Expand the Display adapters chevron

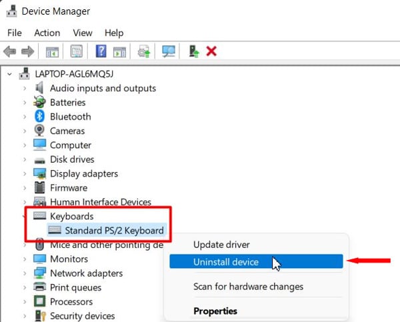coord(25,174)
